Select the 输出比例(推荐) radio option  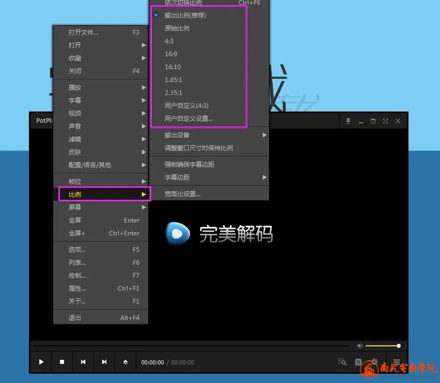point(185,15)
